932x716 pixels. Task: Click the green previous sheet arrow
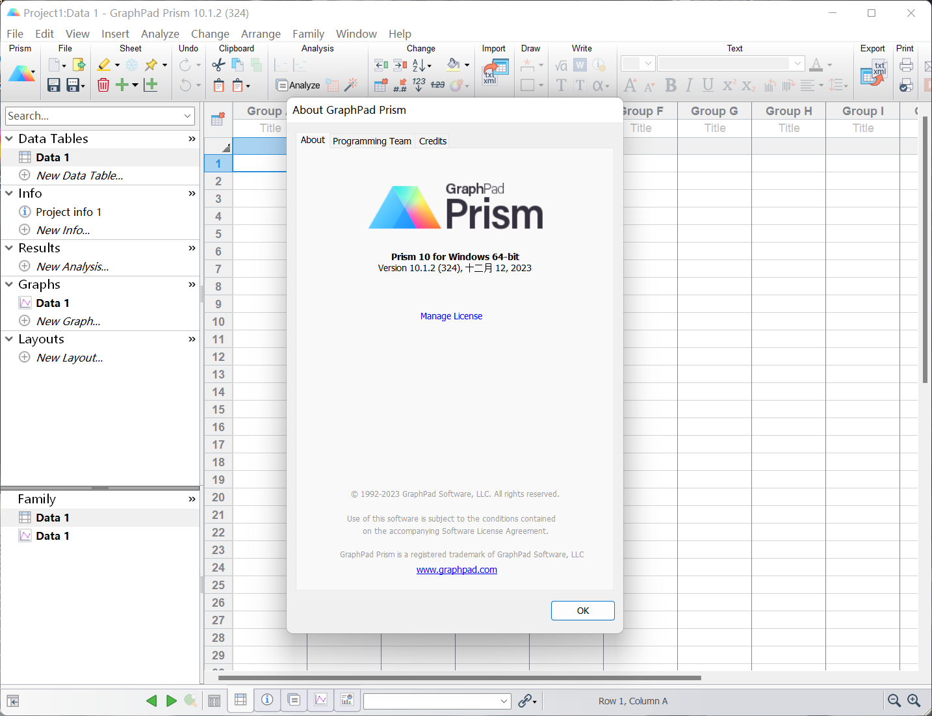[x=151, y=700]
